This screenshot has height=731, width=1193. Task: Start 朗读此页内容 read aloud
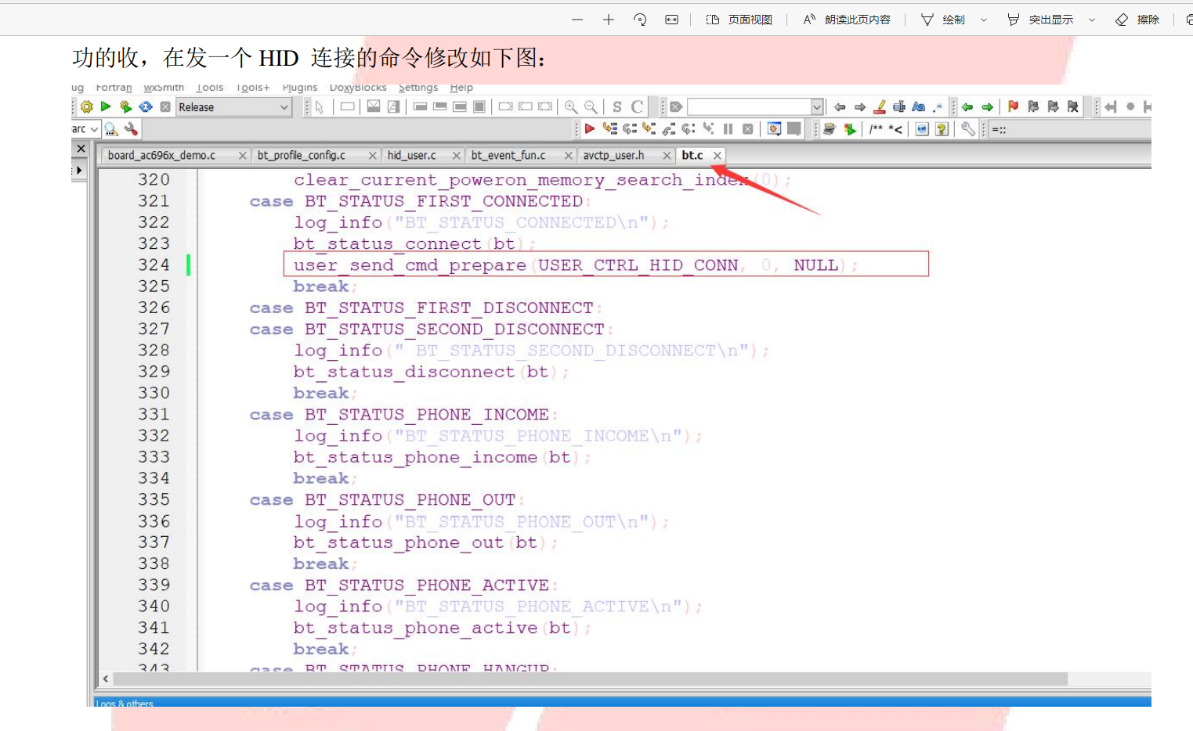click(x=847, y=20)
